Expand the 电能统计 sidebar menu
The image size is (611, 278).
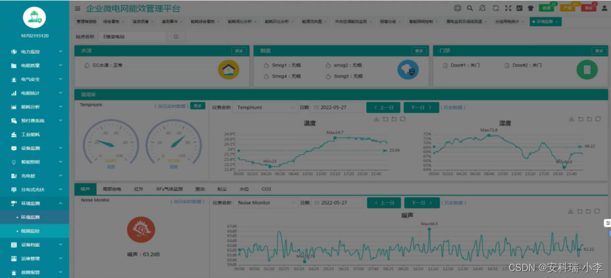pyautogui.click(x=34, y=93)
